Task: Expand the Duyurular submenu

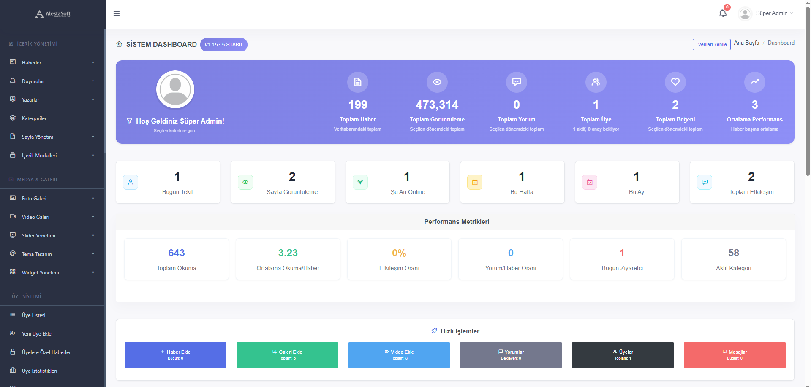Action: 93,81
